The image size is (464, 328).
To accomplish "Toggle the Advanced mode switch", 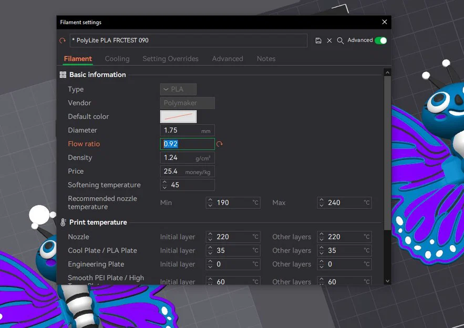I will coord(380,40).
